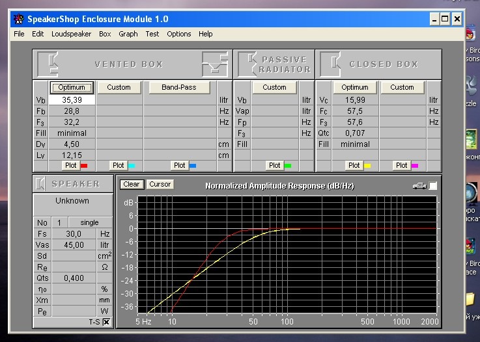Open the Test menu
480x342 pixels.
click(152, 34)
